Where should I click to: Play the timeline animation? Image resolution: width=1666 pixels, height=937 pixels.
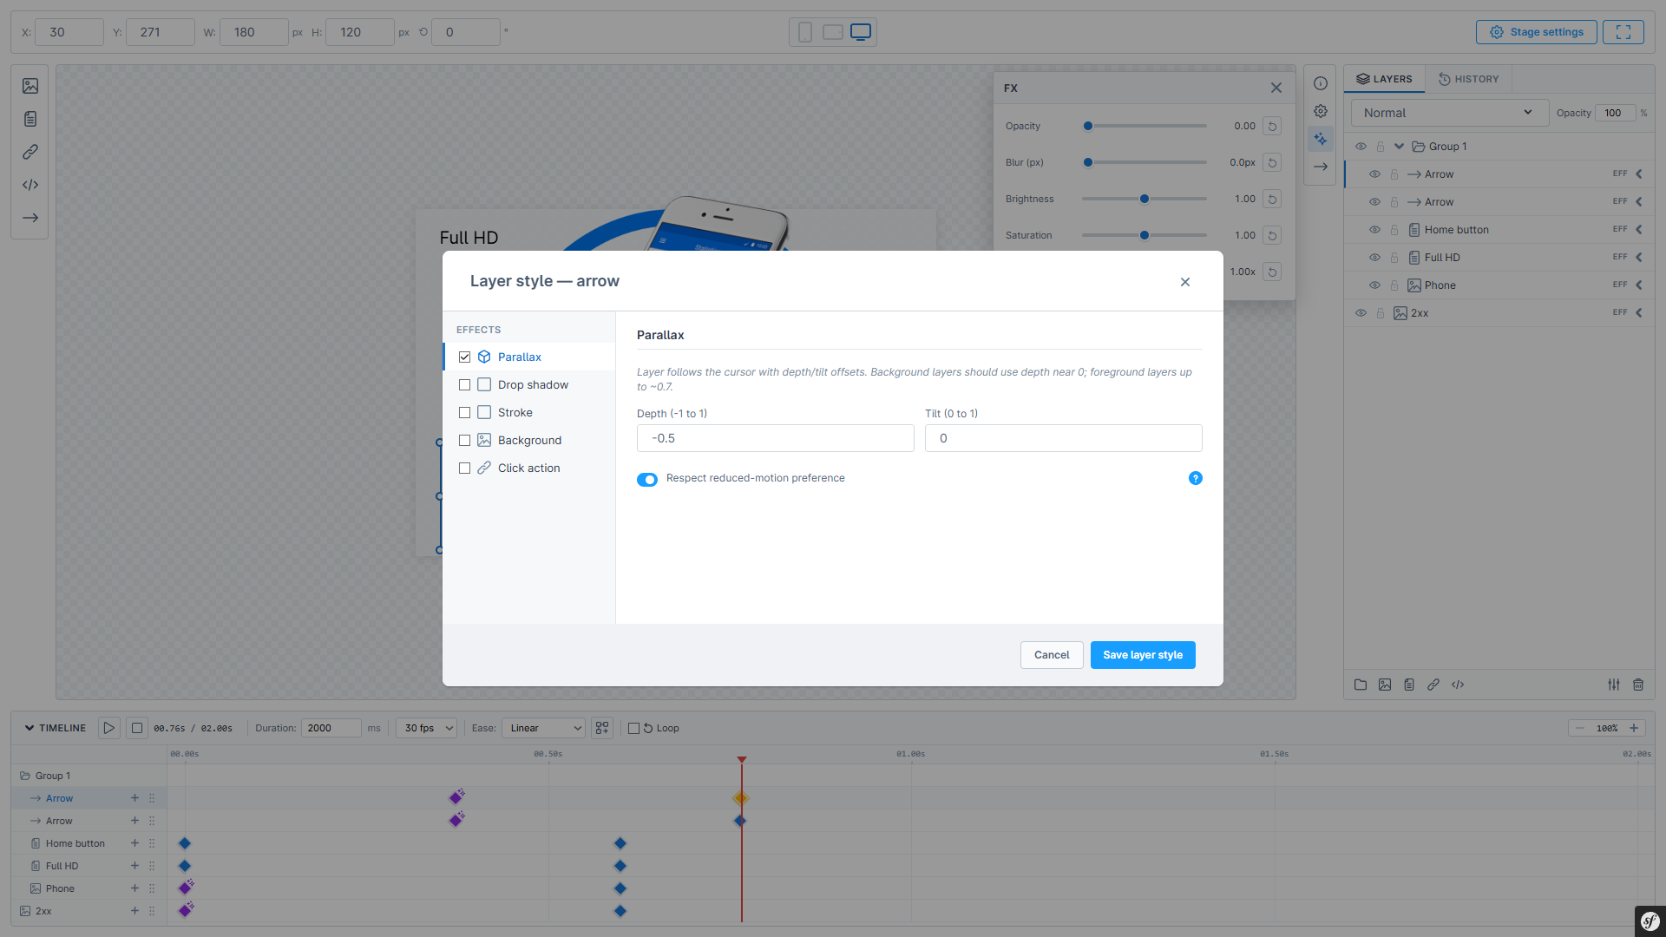point(109,728)
